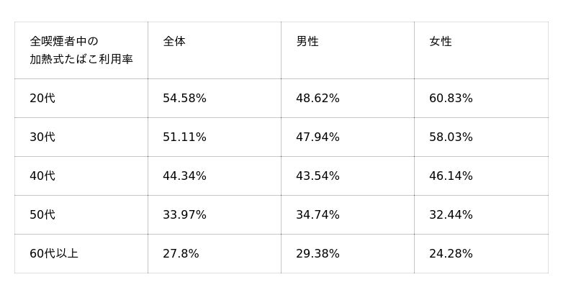Select the 34.74% cell
This screenshot has width=576, height=295.
click(318, 215)
